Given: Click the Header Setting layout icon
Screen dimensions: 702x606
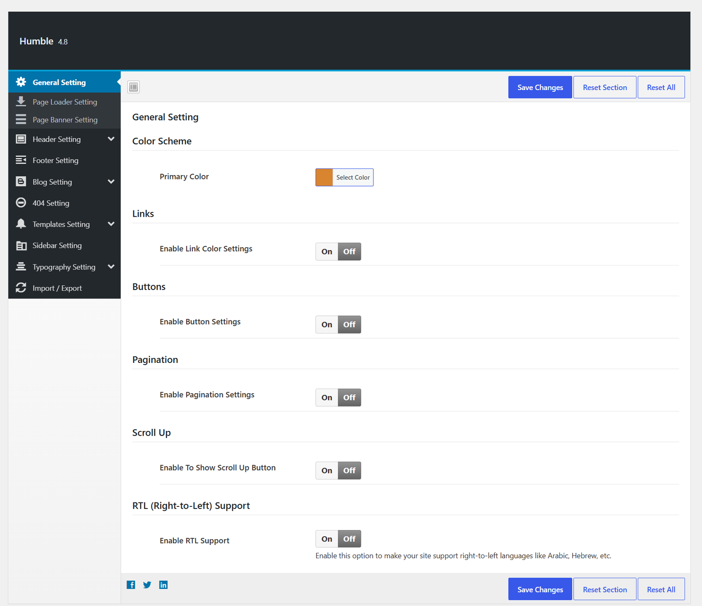Looking at the screenshot, I should point(21,139).
